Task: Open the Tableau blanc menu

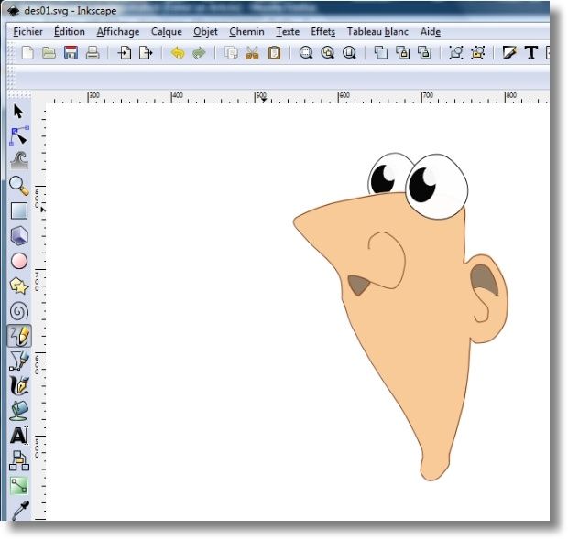Action: click(x=377, y=32)
